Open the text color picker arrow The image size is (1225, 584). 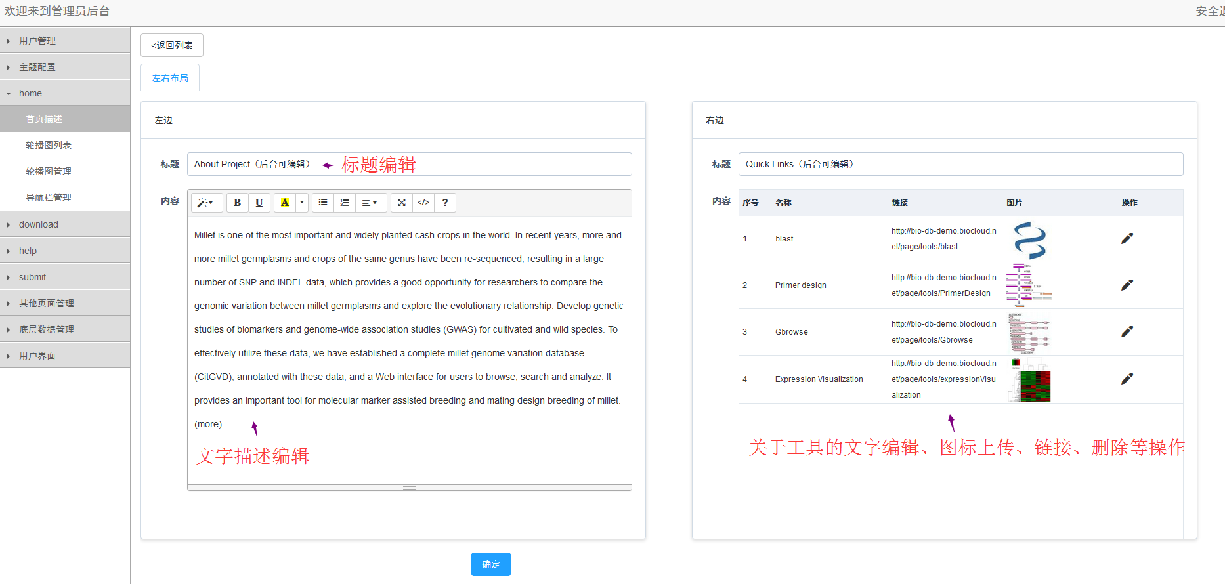302,203
